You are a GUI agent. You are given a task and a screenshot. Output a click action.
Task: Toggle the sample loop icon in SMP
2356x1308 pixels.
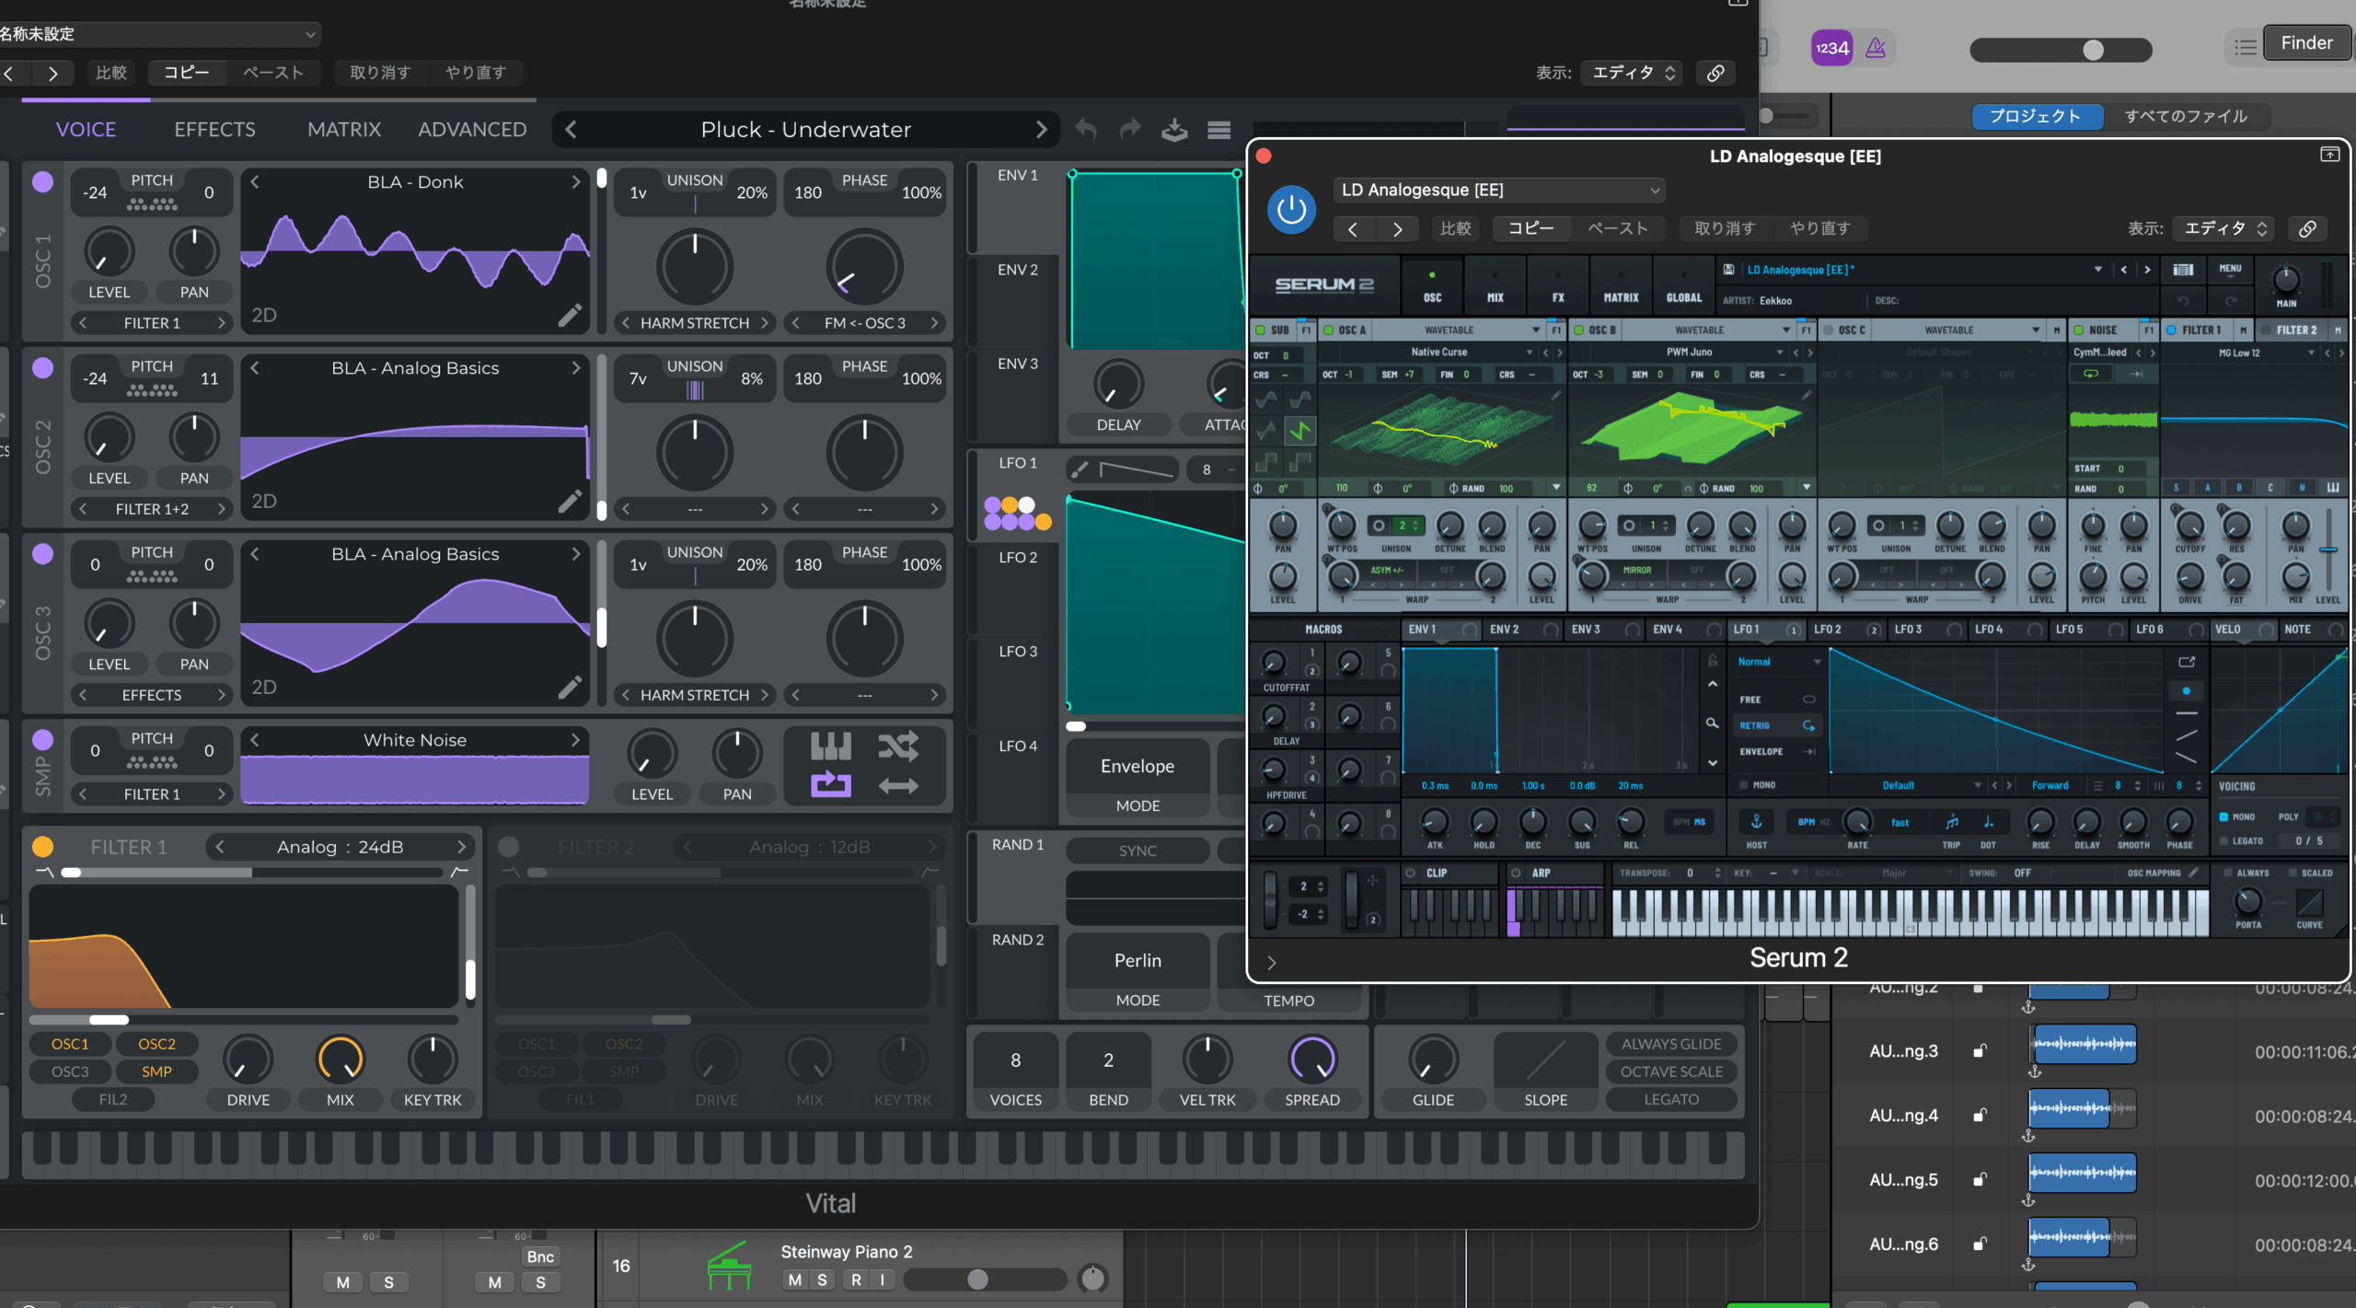click(830, 784)
